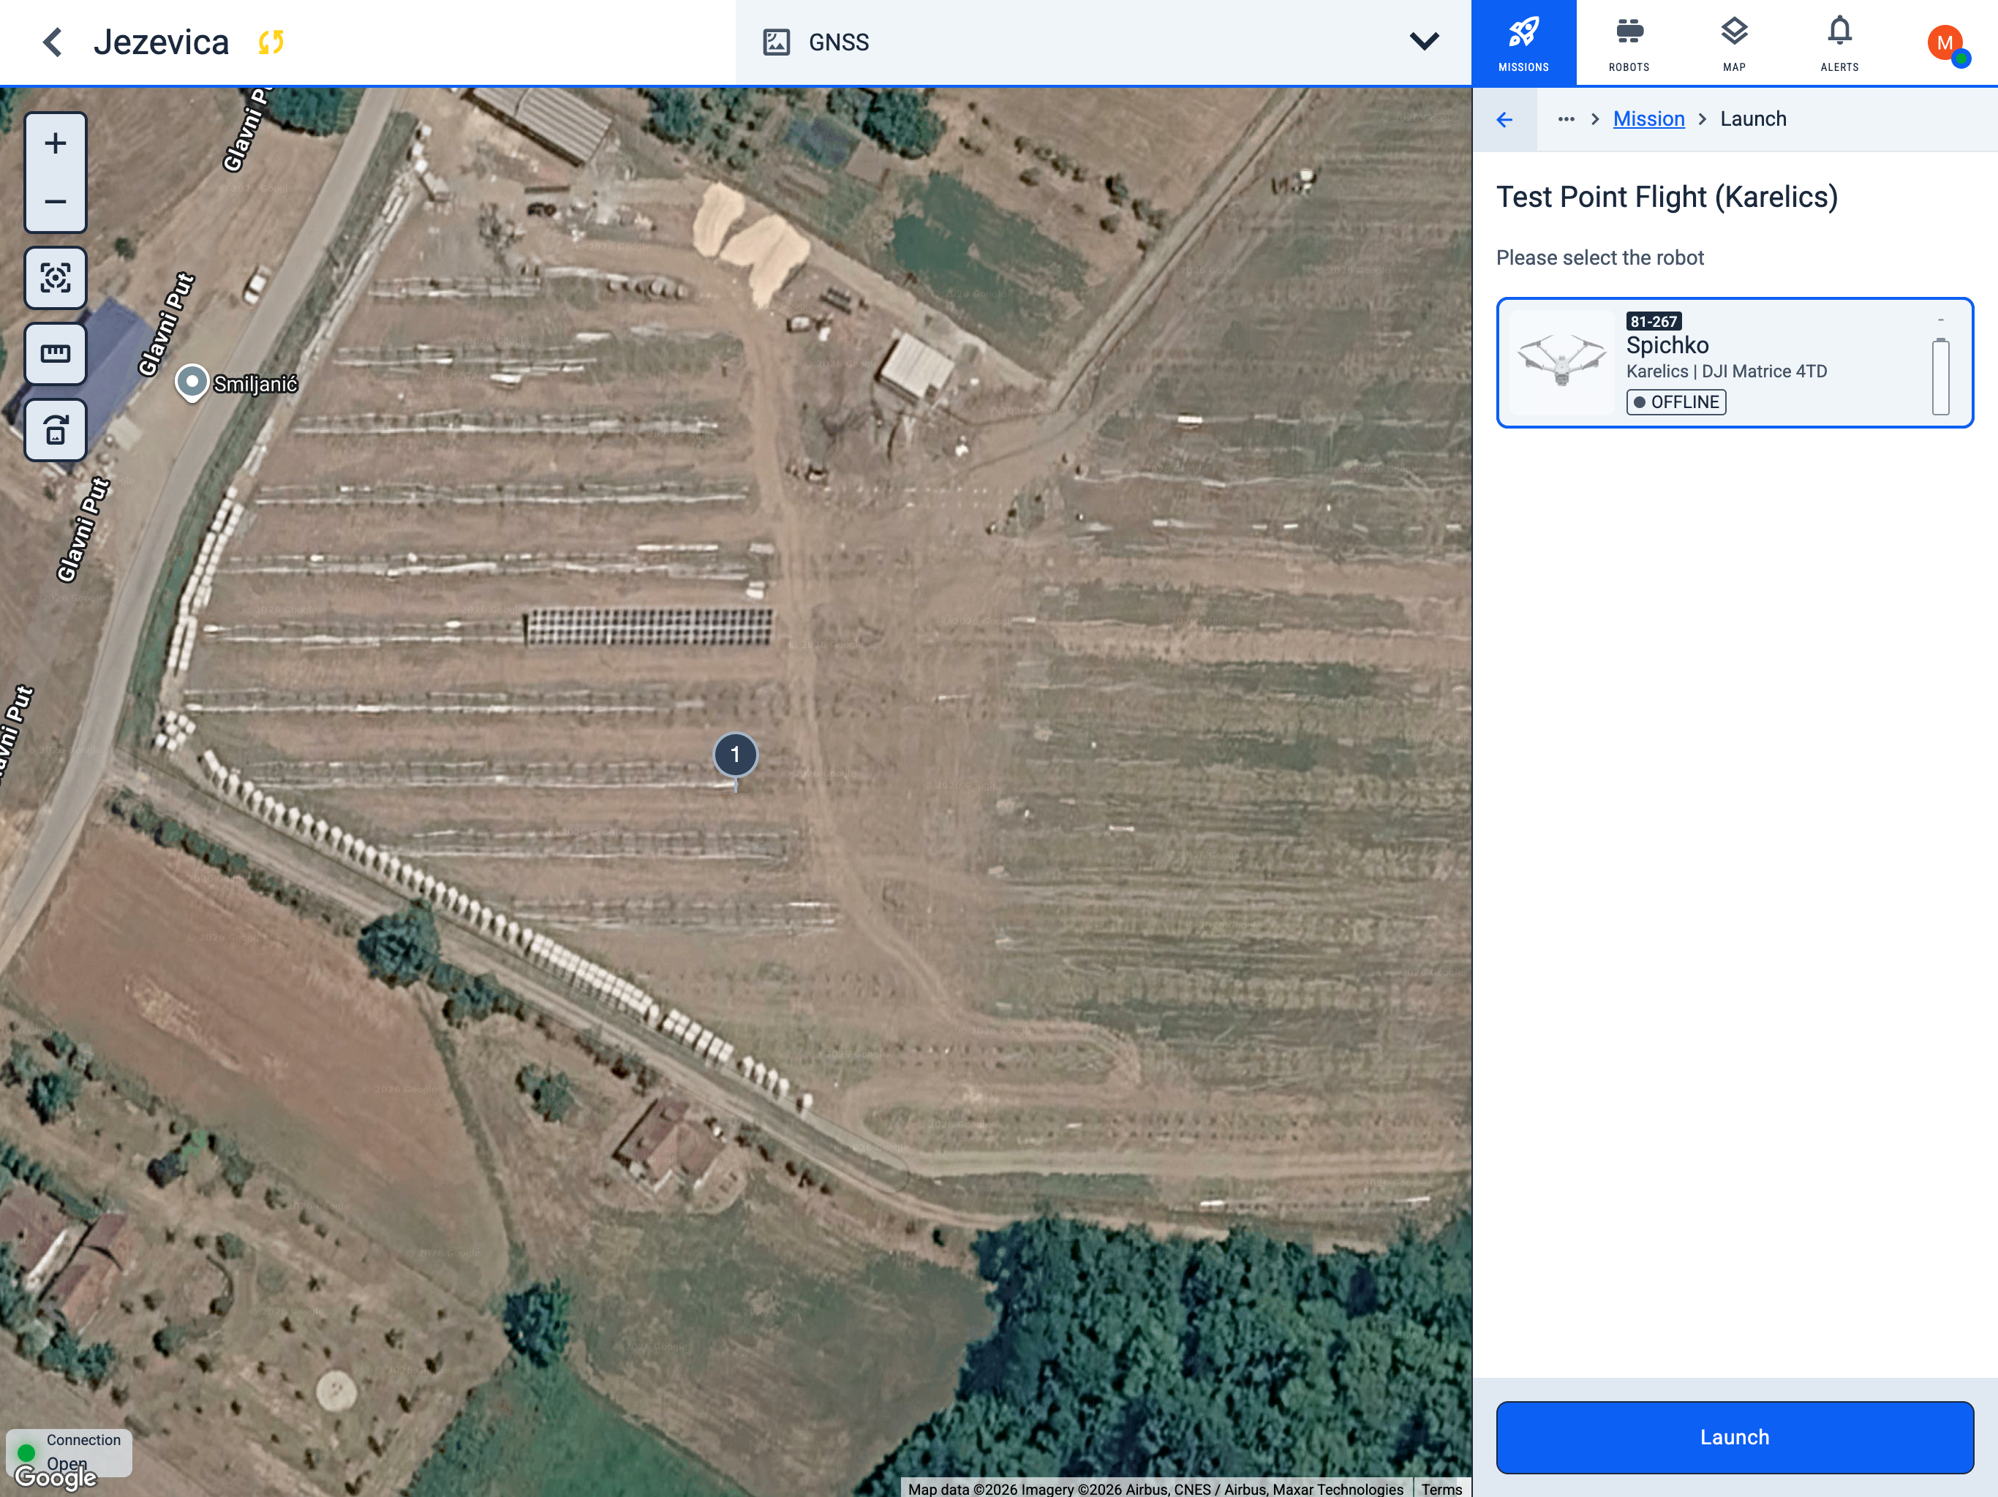Click the 81-267 robot ID badge
This screenshot has width=1998, height=1497.
click(1653, 322)
